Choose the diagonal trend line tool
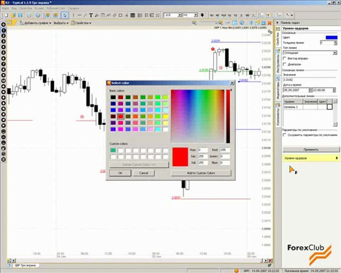This screenshot has width=341, height=273. click(x=85, y=15)
